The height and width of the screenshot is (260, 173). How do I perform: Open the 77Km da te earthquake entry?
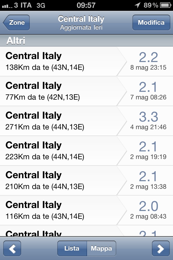(86, 91)
